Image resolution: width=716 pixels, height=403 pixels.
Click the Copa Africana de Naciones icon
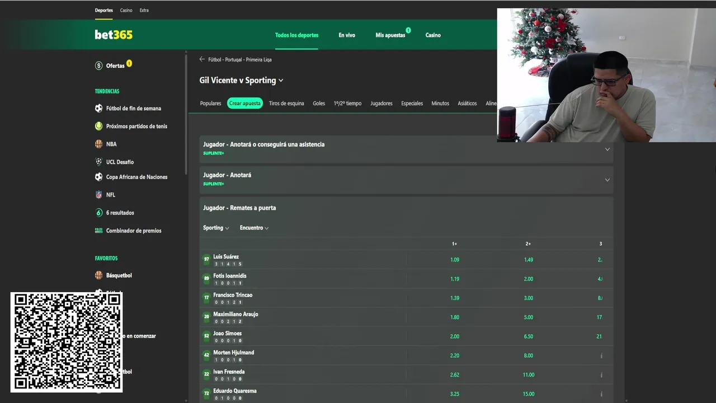coord(99,177)
